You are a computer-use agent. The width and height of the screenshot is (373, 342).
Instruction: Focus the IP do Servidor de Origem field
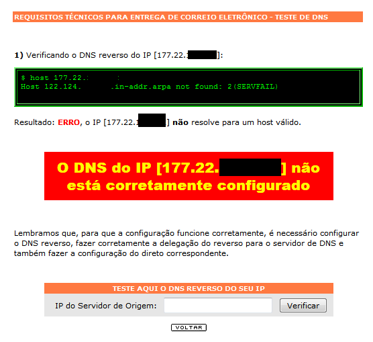click(x=218, y=305)
